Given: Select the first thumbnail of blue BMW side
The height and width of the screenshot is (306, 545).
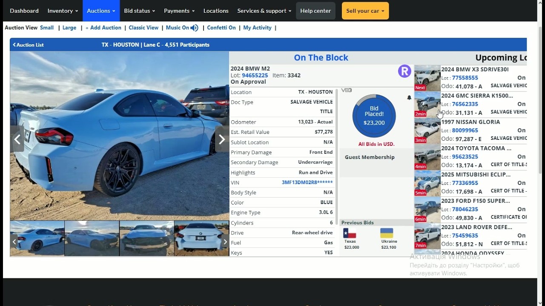Looking at the screenshot, I should 37,238.
